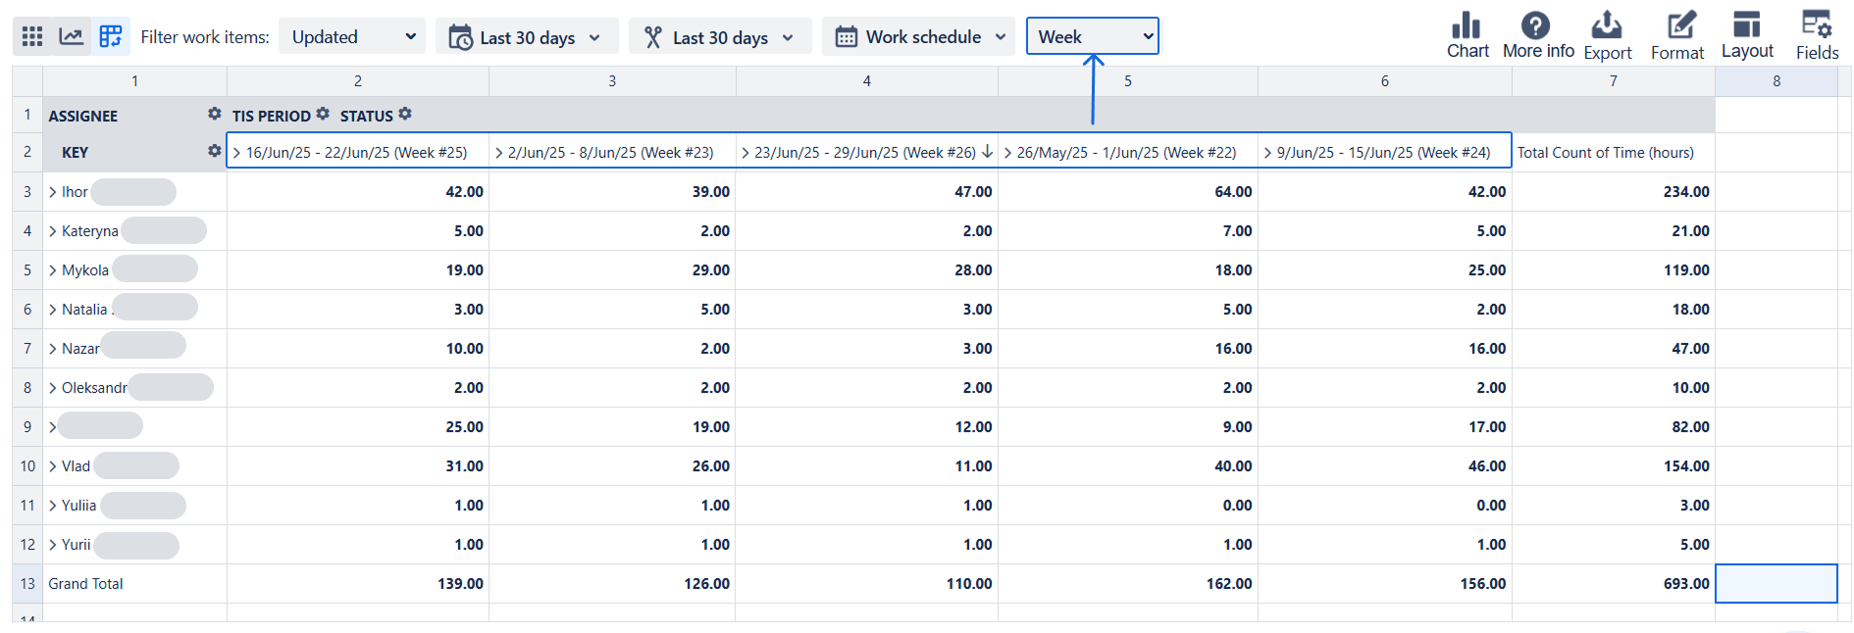Open the STATUS field gear settings
The height and width of the screenshot is (633, 1854).
[405, 115]
